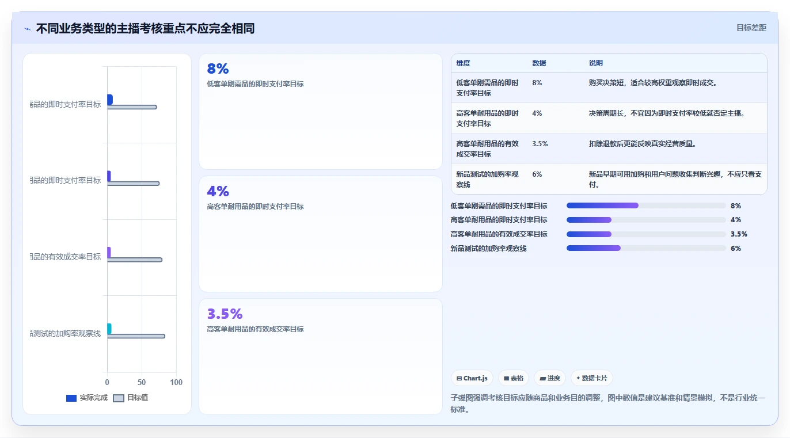Click the gray target bar for 有效成交率目标 in the chart
This screenshot has width=790, height=438.
pyautogui.click(x=135, y=260)
